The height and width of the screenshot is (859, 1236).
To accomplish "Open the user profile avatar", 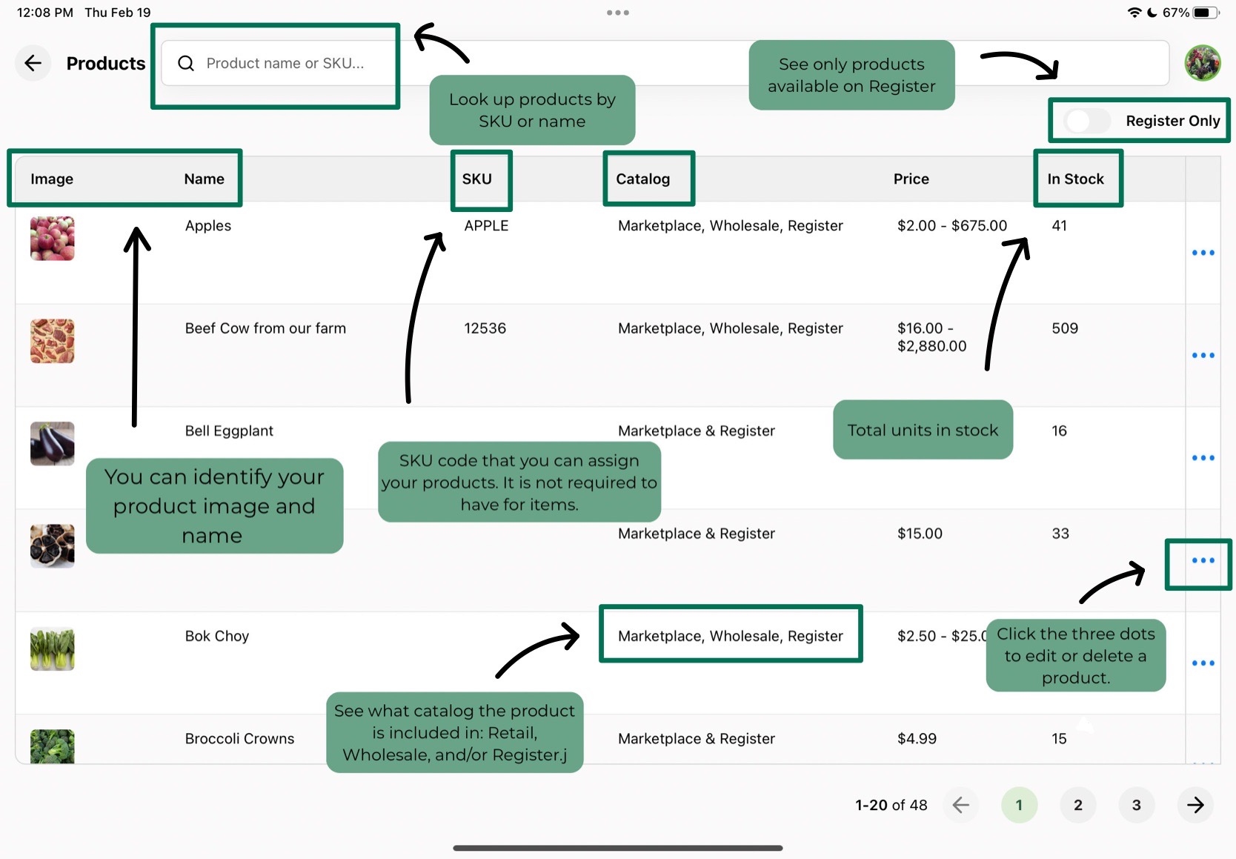I will pyautogui.click(x=1202, y=63).
